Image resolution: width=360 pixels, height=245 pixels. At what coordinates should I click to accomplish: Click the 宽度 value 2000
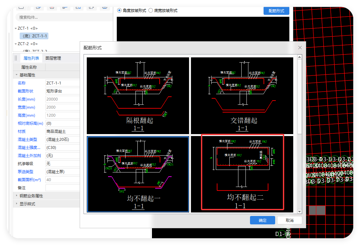point(63,107)
